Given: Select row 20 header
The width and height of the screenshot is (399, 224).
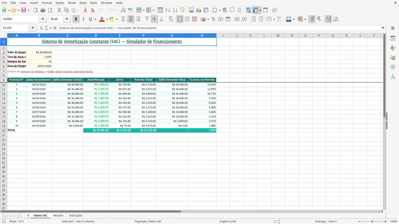Looking at the screenshot, I should (4, 130).
